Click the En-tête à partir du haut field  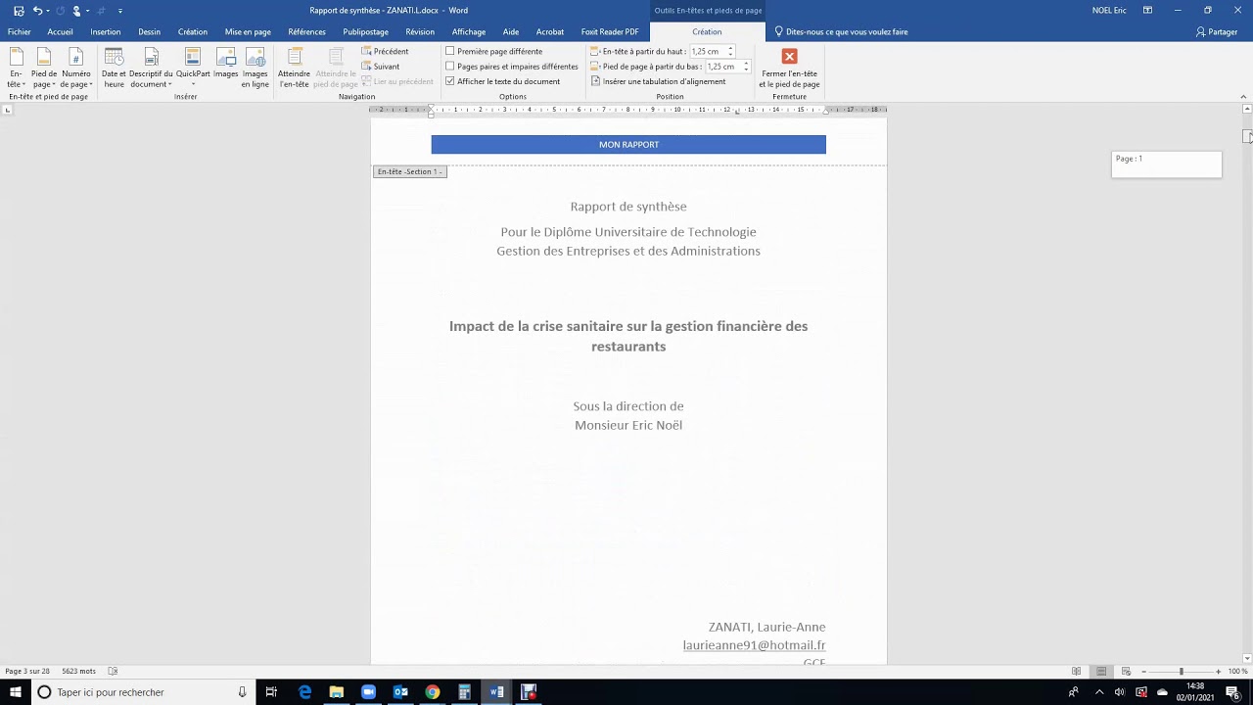[708, 51]
